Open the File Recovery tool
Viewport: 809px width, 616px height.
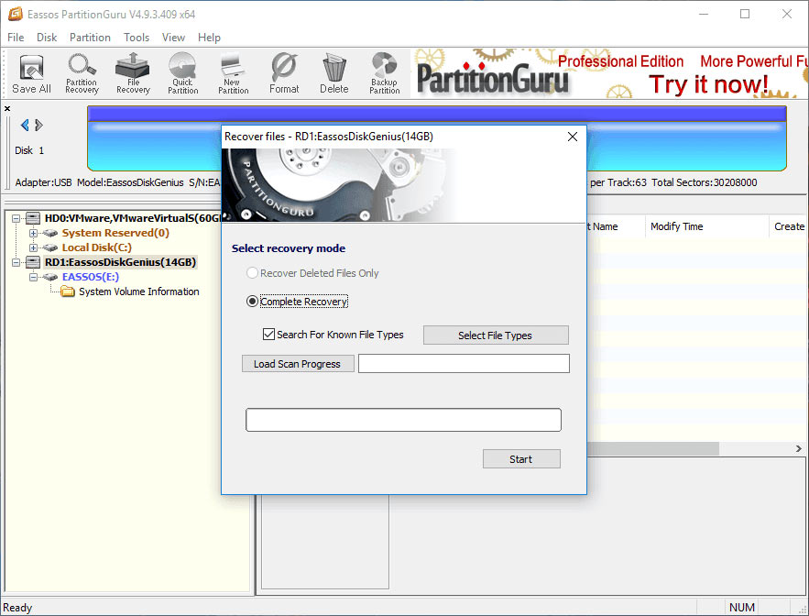click(x=132, y=73)
